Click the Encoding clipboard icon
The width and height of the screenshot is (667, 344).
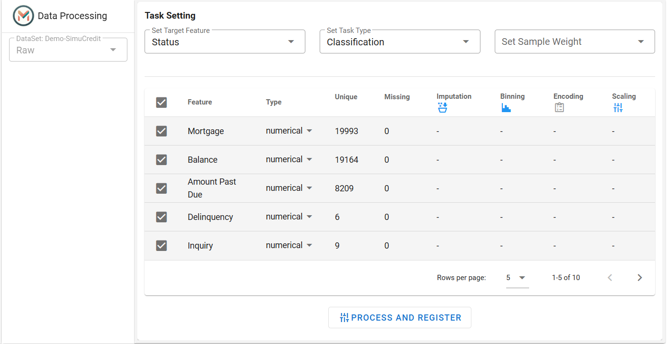click(559, 108)
